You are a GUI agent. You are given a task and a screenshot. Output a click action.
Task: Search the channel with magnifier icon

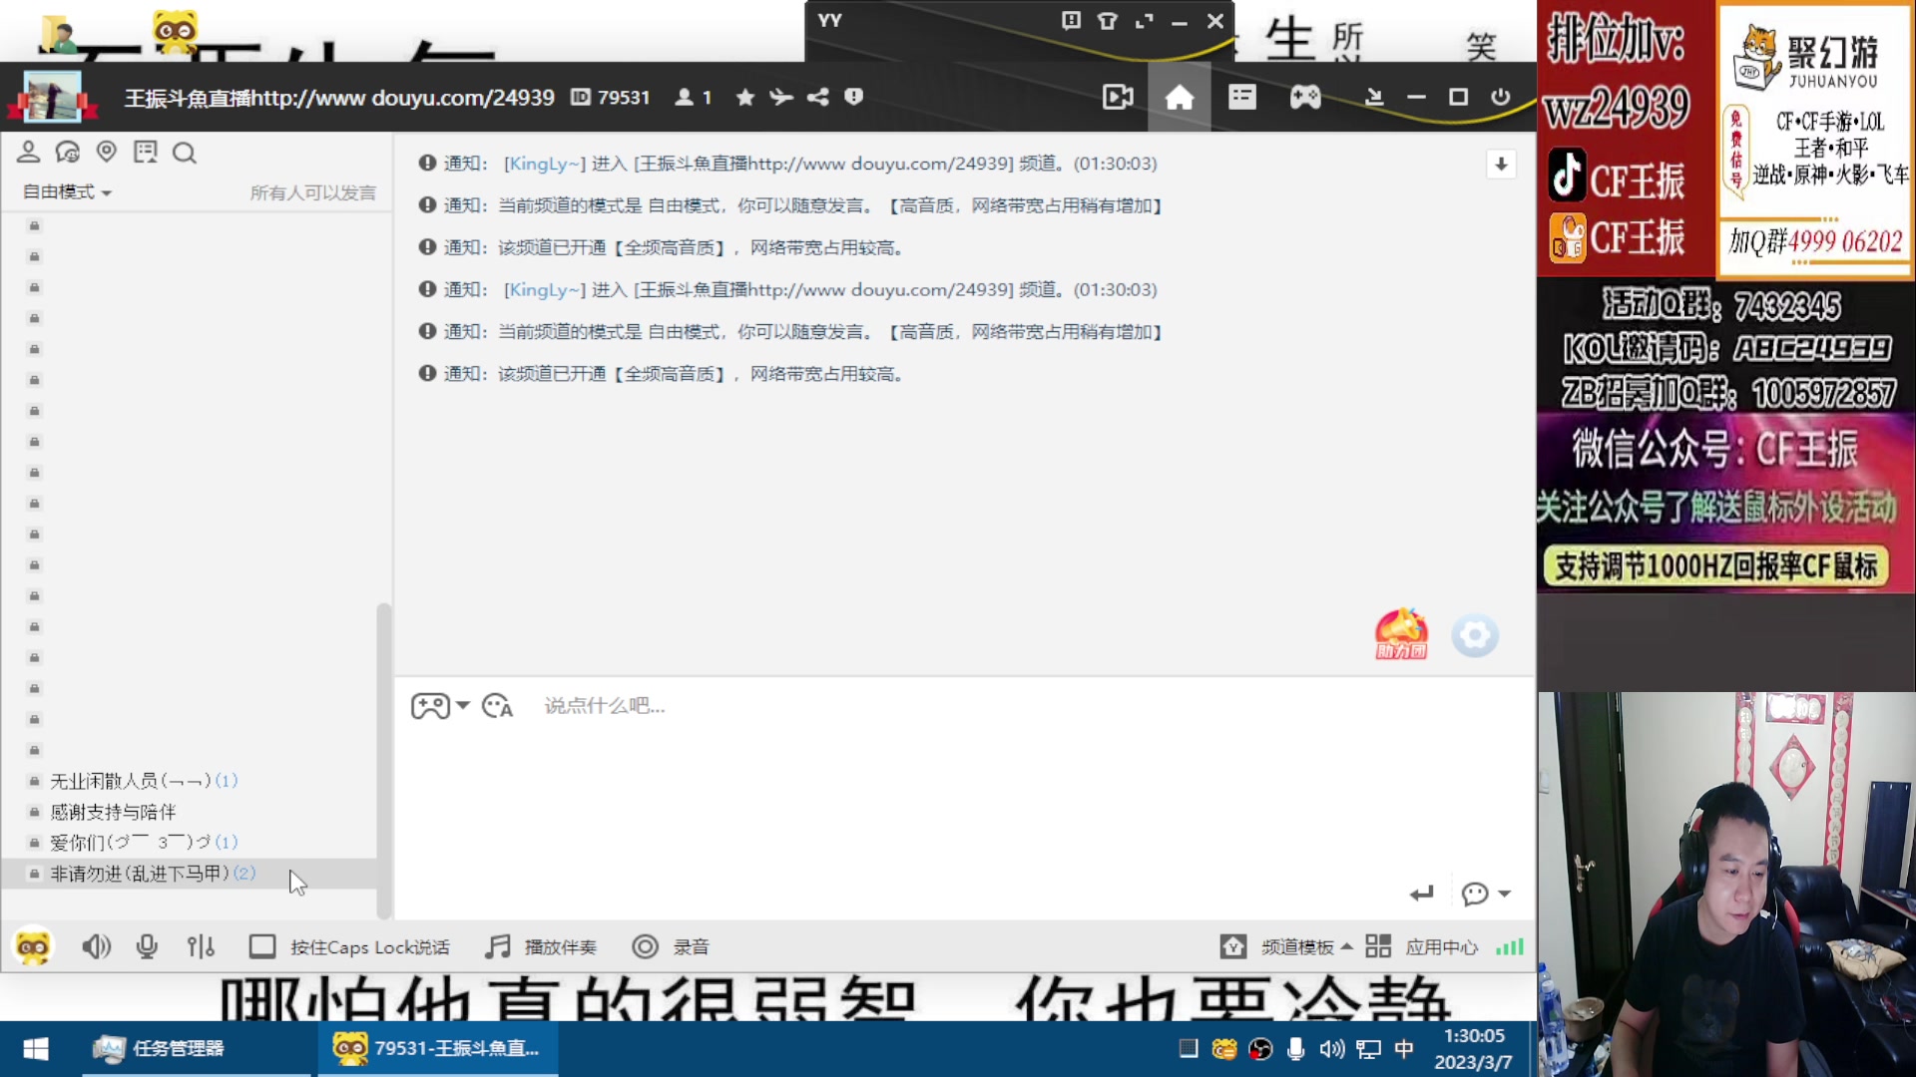pyautogui.click(x=185, y=153)
